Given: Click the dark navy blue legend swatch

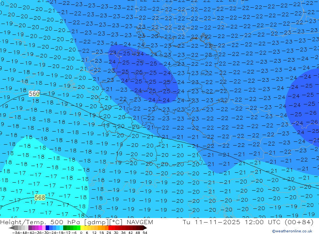Looking at the screenshot, I should 47,228.
